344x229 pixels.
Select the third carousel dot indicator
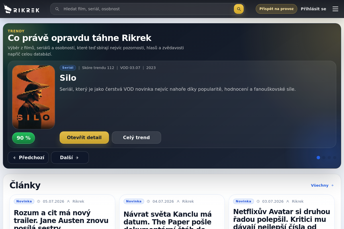click(329, 157)
